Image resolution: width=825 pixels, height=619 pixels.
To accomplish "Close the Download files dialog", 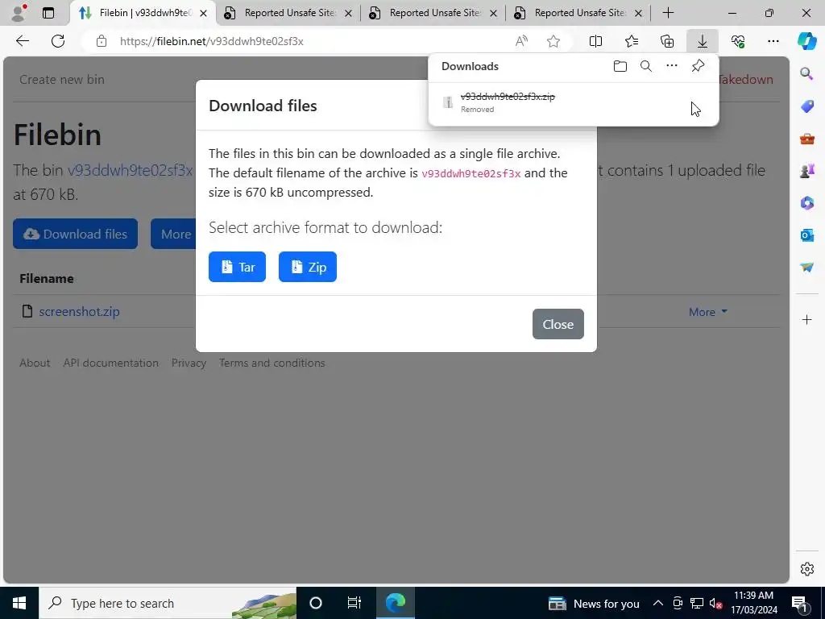I will [x=558, y=324].
